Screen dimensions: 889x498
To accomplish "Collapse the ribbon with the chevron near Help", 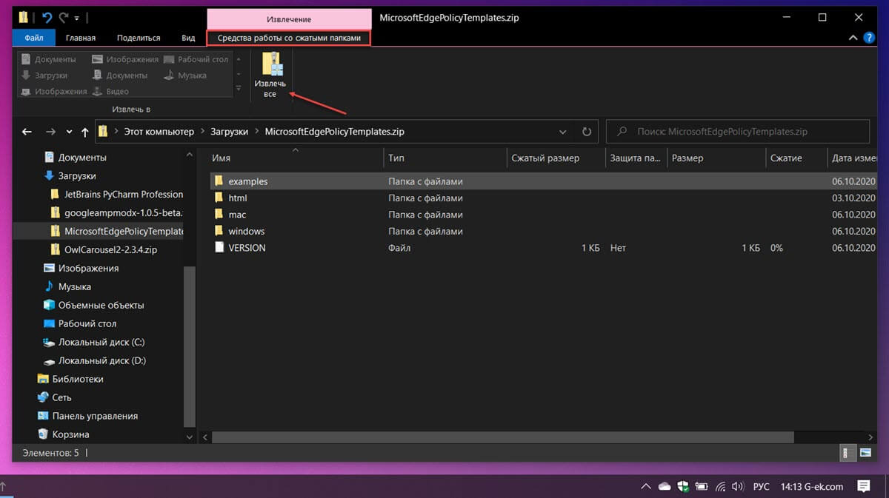I will click(853, 38).
